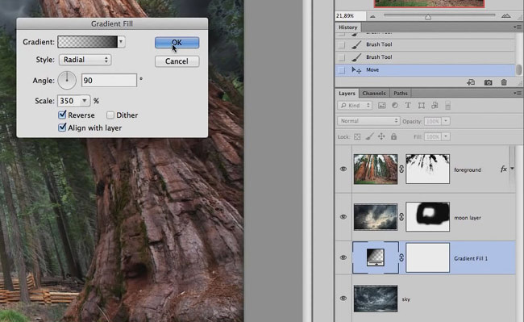Click Lock image pixels brush icon
524x322 pixels.
tap(369, 136)
